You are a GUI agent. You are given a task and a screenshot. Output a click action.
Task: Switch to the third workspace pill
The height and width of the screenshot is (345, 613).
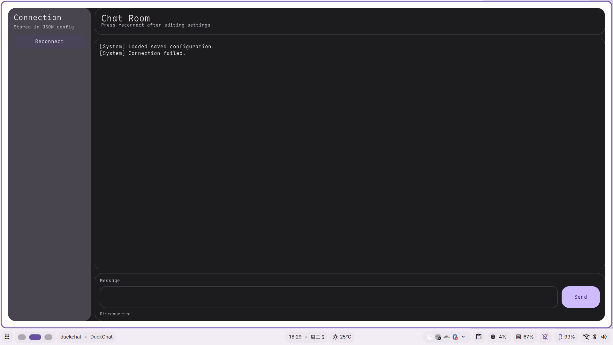[x=49, y=337]
